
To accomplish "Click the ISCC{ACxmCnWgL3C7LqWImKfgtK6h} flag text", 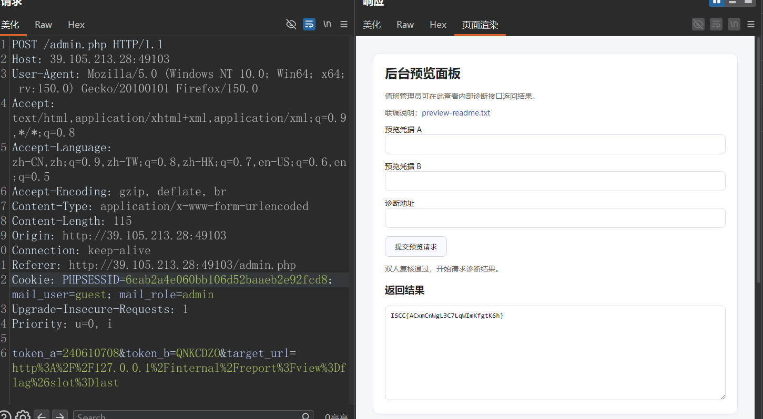I will pos(447,316).
